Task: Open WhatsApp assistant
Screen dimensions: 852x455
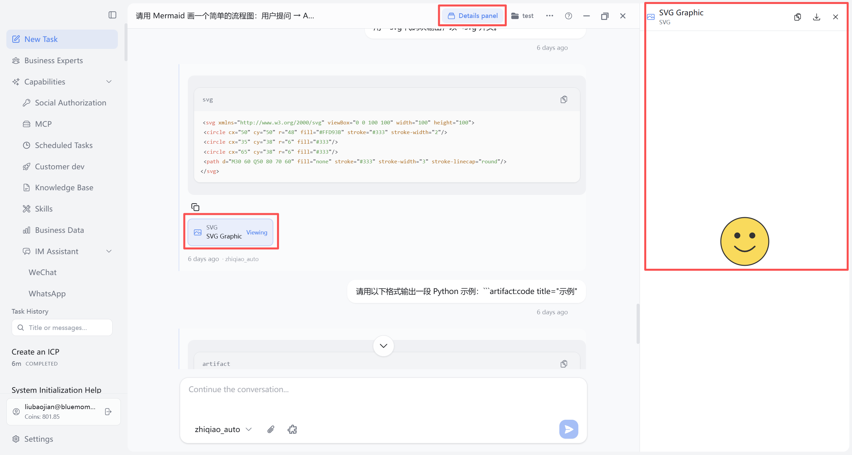Action: tap(47, 294)
